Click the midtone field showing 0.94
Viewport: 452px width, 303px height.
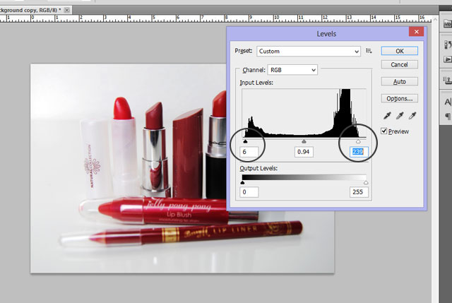[304, 152]
